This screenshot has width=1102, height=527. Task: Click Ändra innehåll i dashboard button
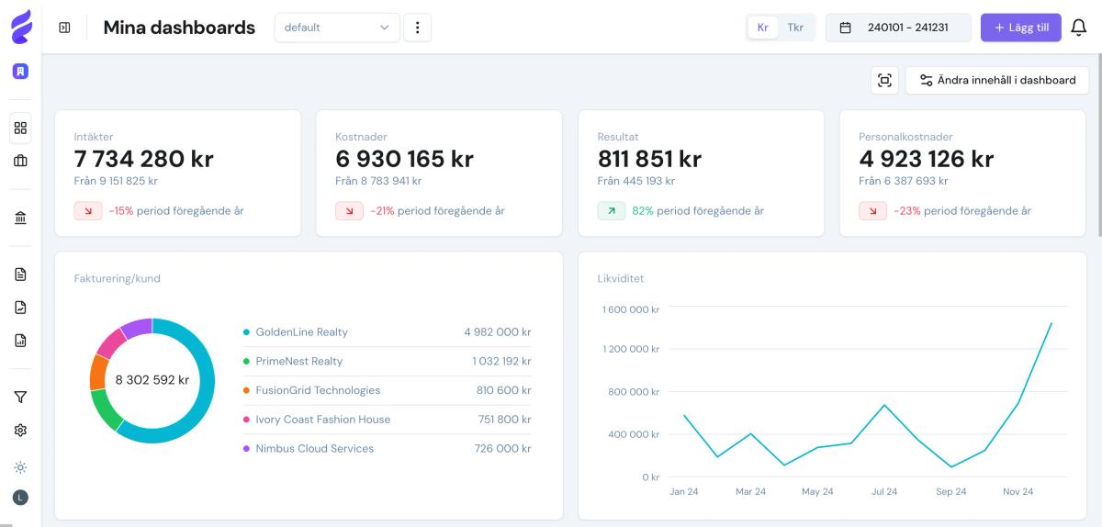point(996,80)
